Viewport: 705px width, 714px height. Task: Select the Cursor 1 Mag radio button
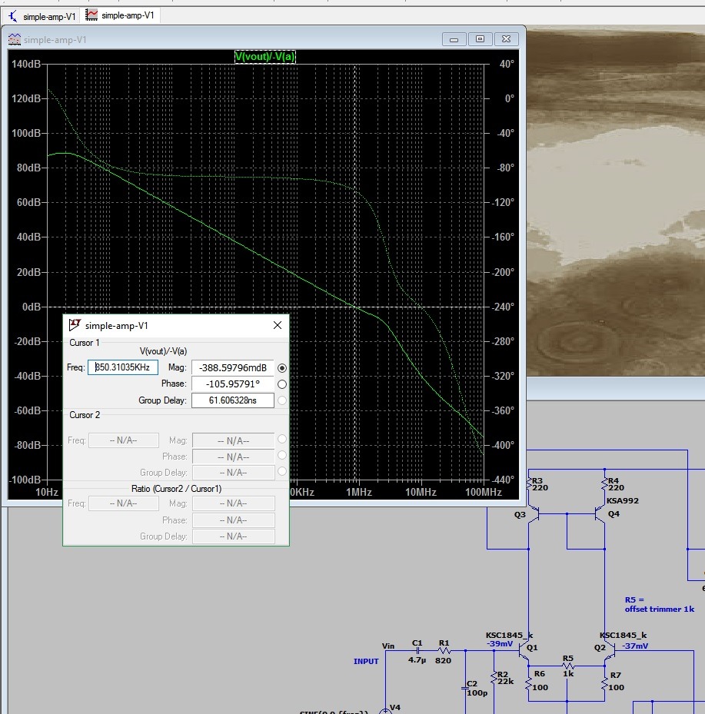point(282,368)
